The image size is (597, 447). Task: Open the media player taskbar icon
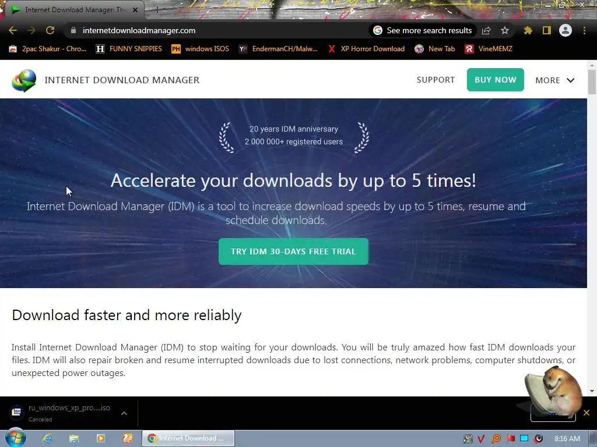click(x=101, y=438)
